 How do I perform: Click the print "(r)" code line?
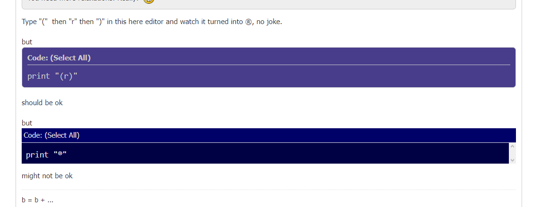(x=53, y=76)
